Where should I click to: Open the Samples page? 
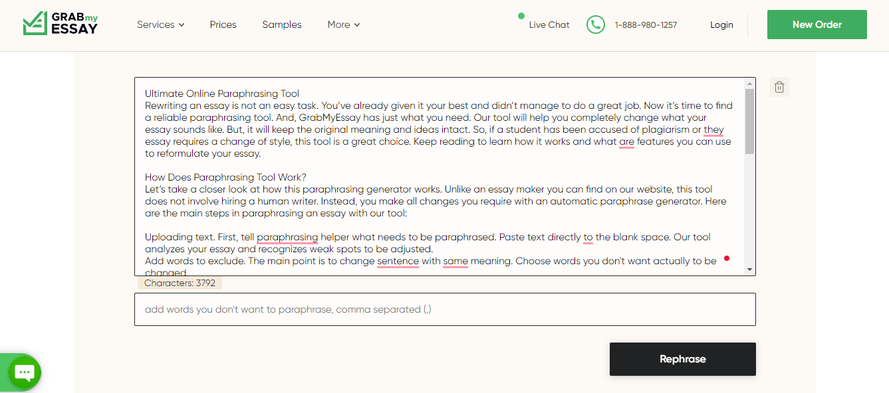click(282, 25)
